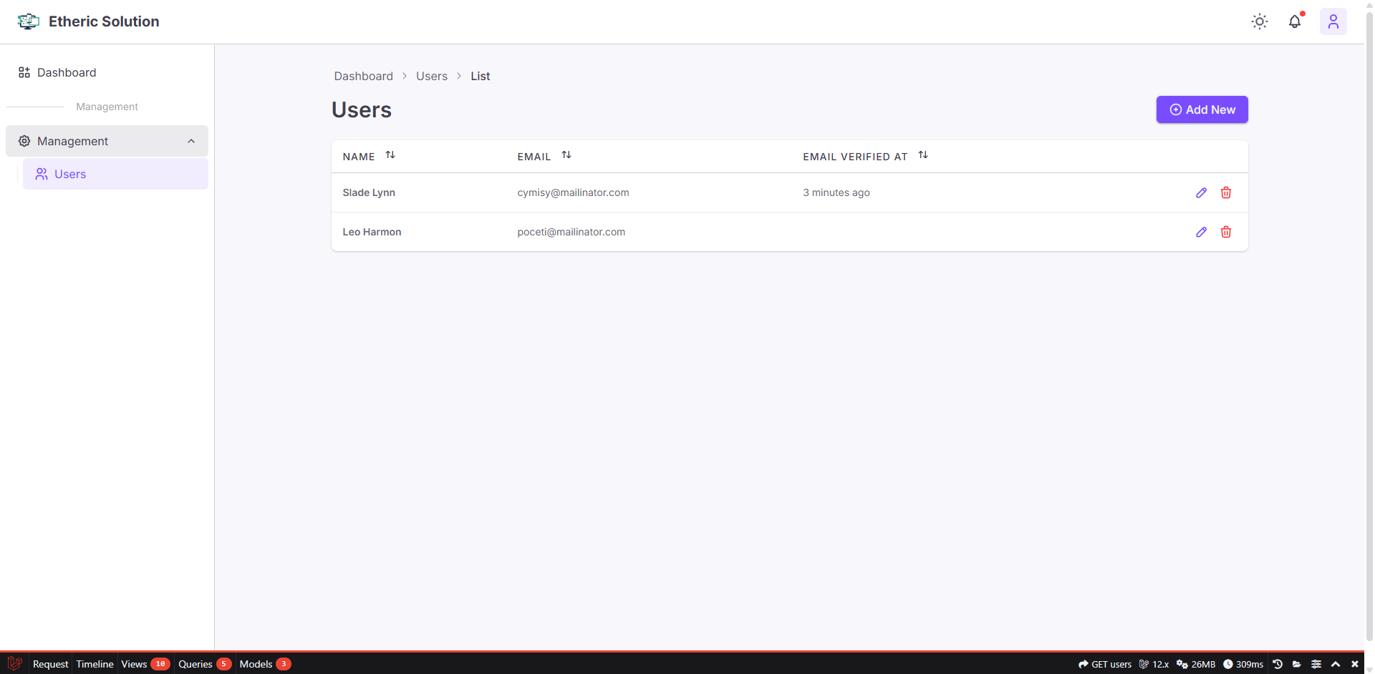
Task: Edit Leo Harmon with the pencil icon
Action: coord(1202,232)
